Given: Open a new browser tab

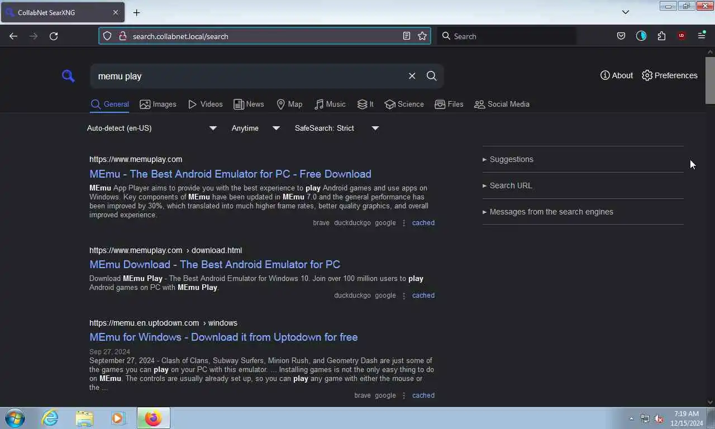Looking at the screenshot, I should coord(136,12).
